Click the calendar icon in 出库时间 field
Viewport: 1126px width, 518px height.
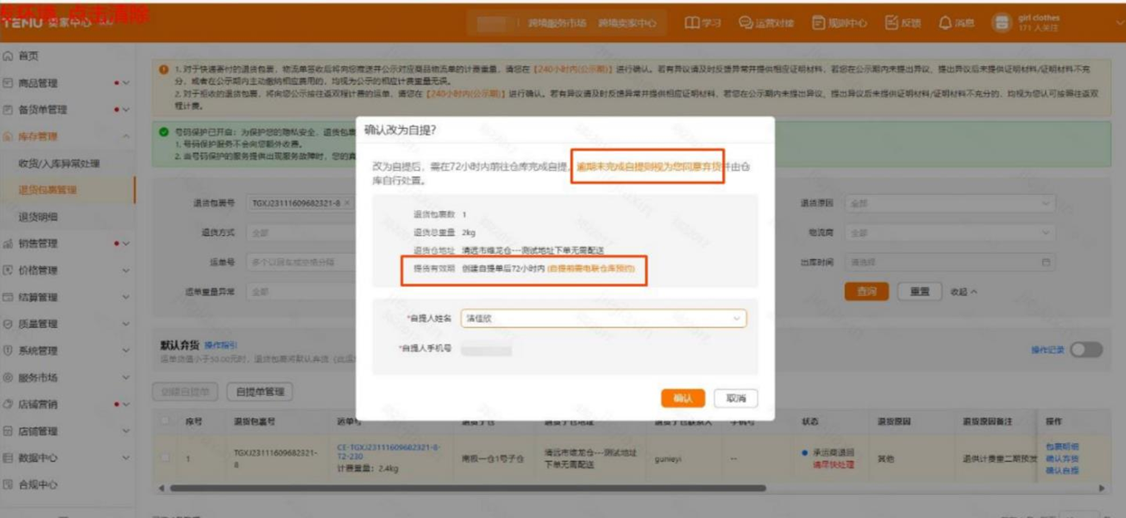tap(1046, 262)
